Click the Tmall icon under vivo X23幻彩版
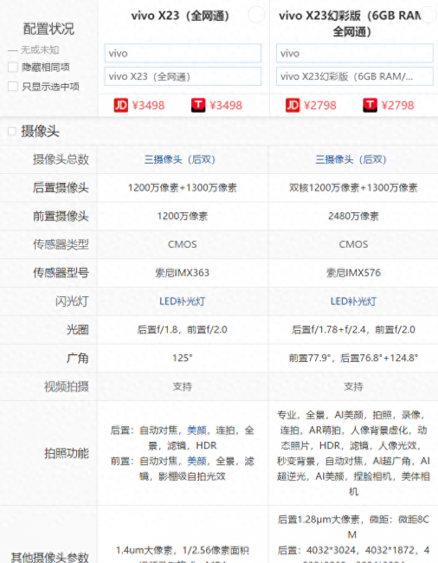 pos(370,105)
